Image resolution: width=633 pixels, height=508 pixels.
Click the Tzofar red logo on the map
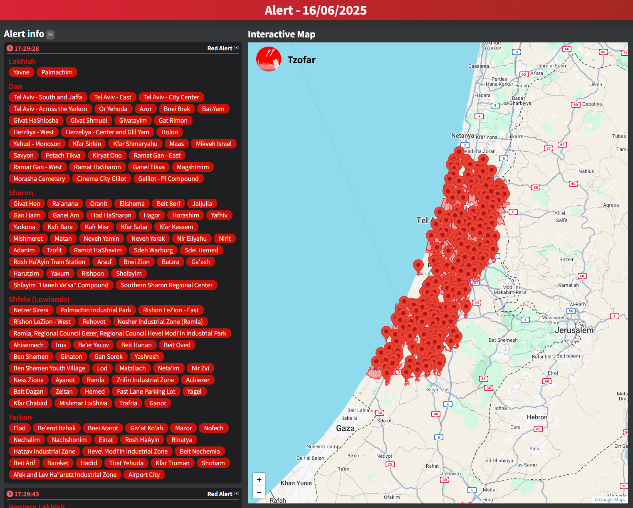(x=269, y=59)
